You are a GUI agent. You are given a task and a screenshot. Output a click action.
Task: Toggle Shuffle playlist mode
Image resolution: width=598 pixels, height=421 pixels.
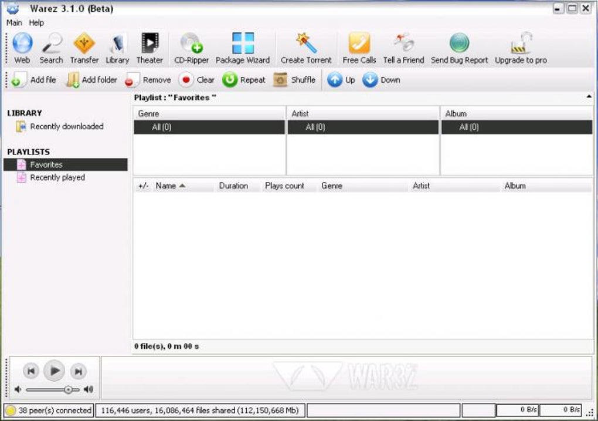click(294, 80)
